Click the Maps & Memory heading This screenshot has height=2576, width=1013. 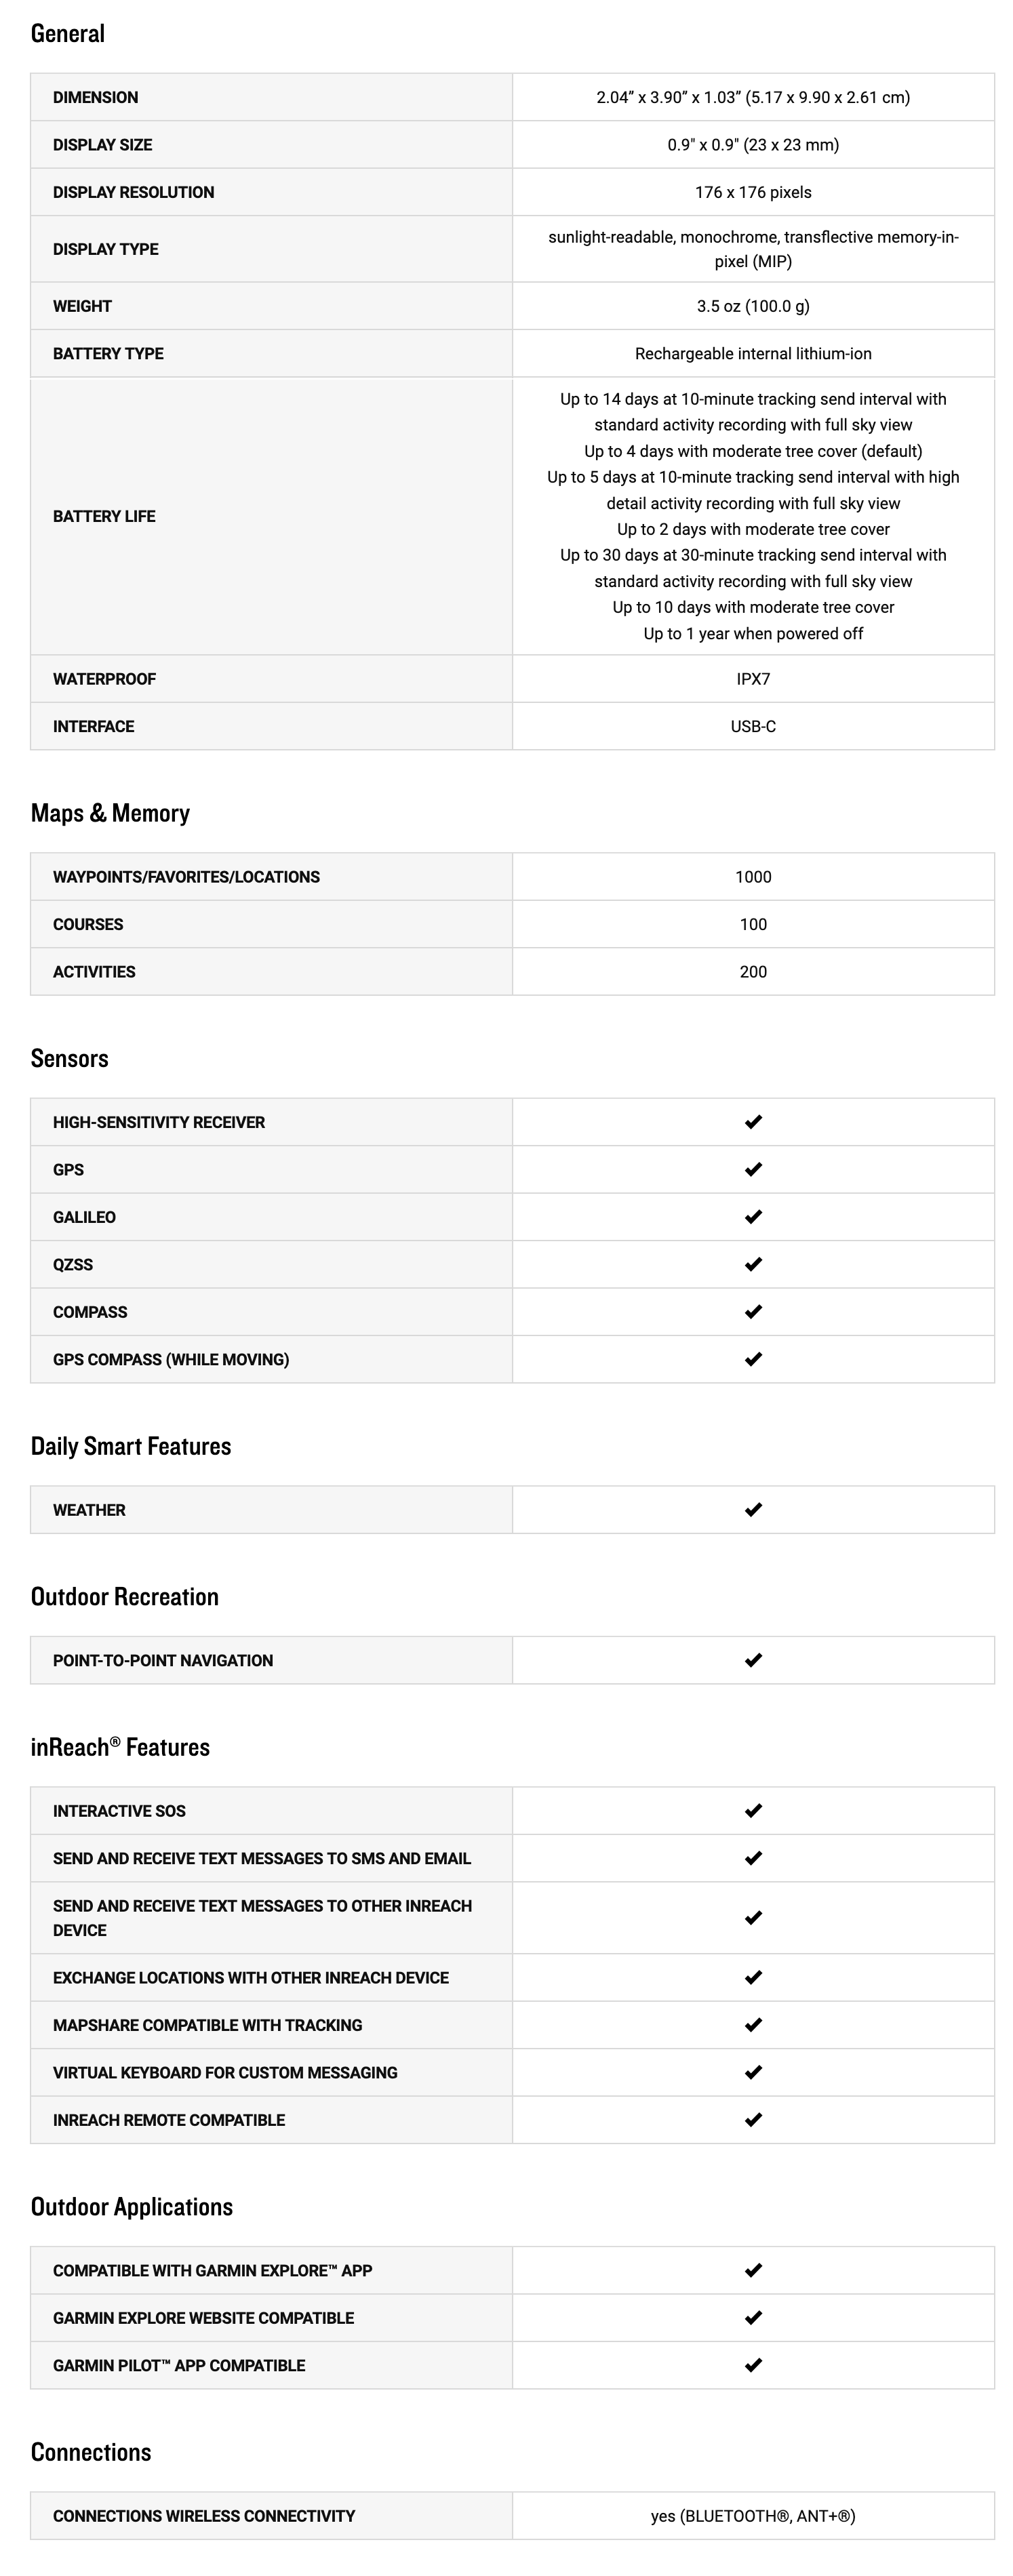pyautogui.click(x=110, y=813)
